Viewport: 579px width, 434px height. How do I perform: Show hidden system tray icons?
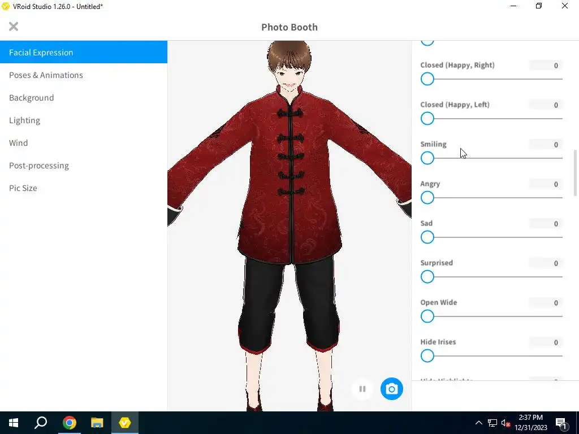478,423
